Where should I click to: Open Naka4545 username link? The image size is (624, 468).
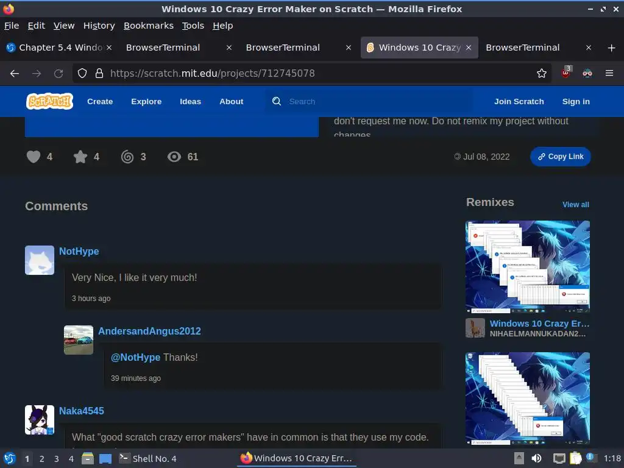[81, 411]
